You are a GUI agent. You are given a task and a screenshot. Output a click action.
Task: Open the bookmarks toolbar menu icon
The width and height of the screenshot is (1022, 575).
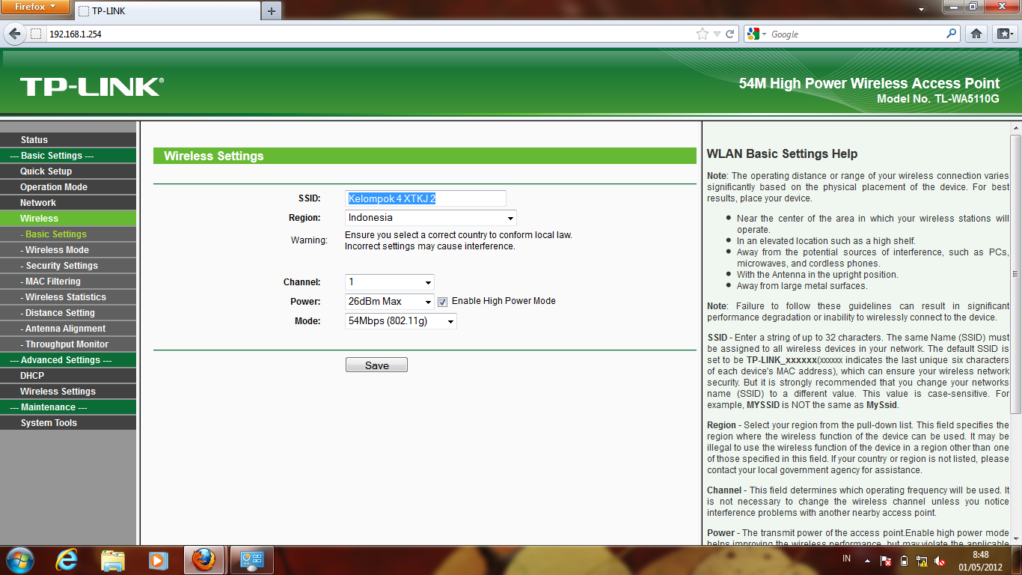(1003, 34)
